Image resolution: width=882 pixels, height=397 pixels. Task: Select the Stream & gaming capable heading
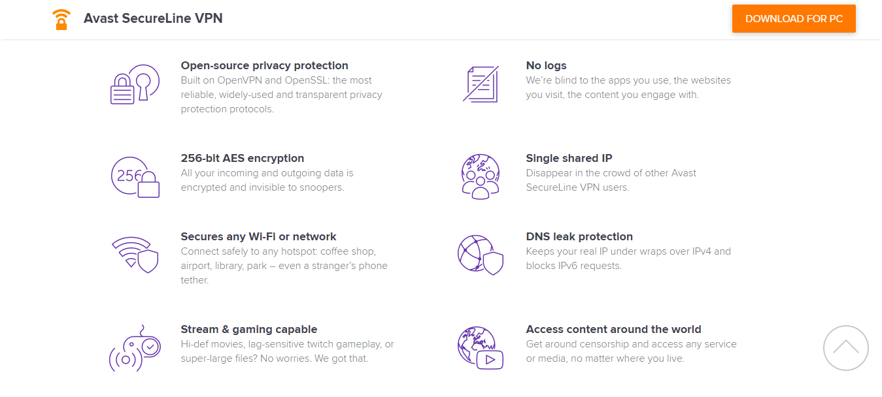[249, 329]
